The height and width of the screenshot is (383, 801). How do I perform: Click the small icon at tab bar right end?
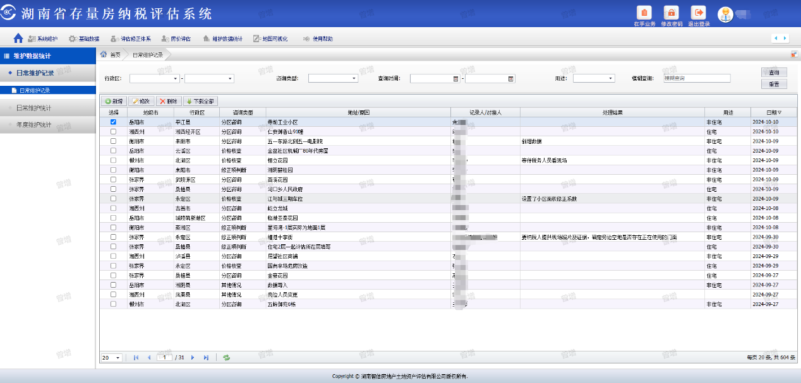(x=794, y=55)
